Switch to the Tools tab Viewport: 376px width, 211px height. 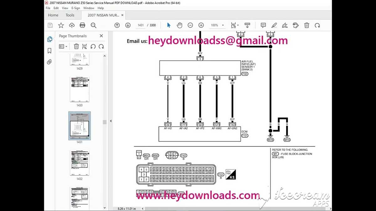point(70,15)
